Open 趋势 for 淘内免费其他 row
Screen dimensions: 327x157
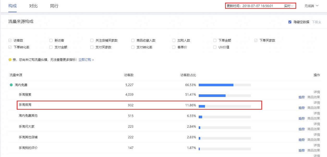(302, 119)
